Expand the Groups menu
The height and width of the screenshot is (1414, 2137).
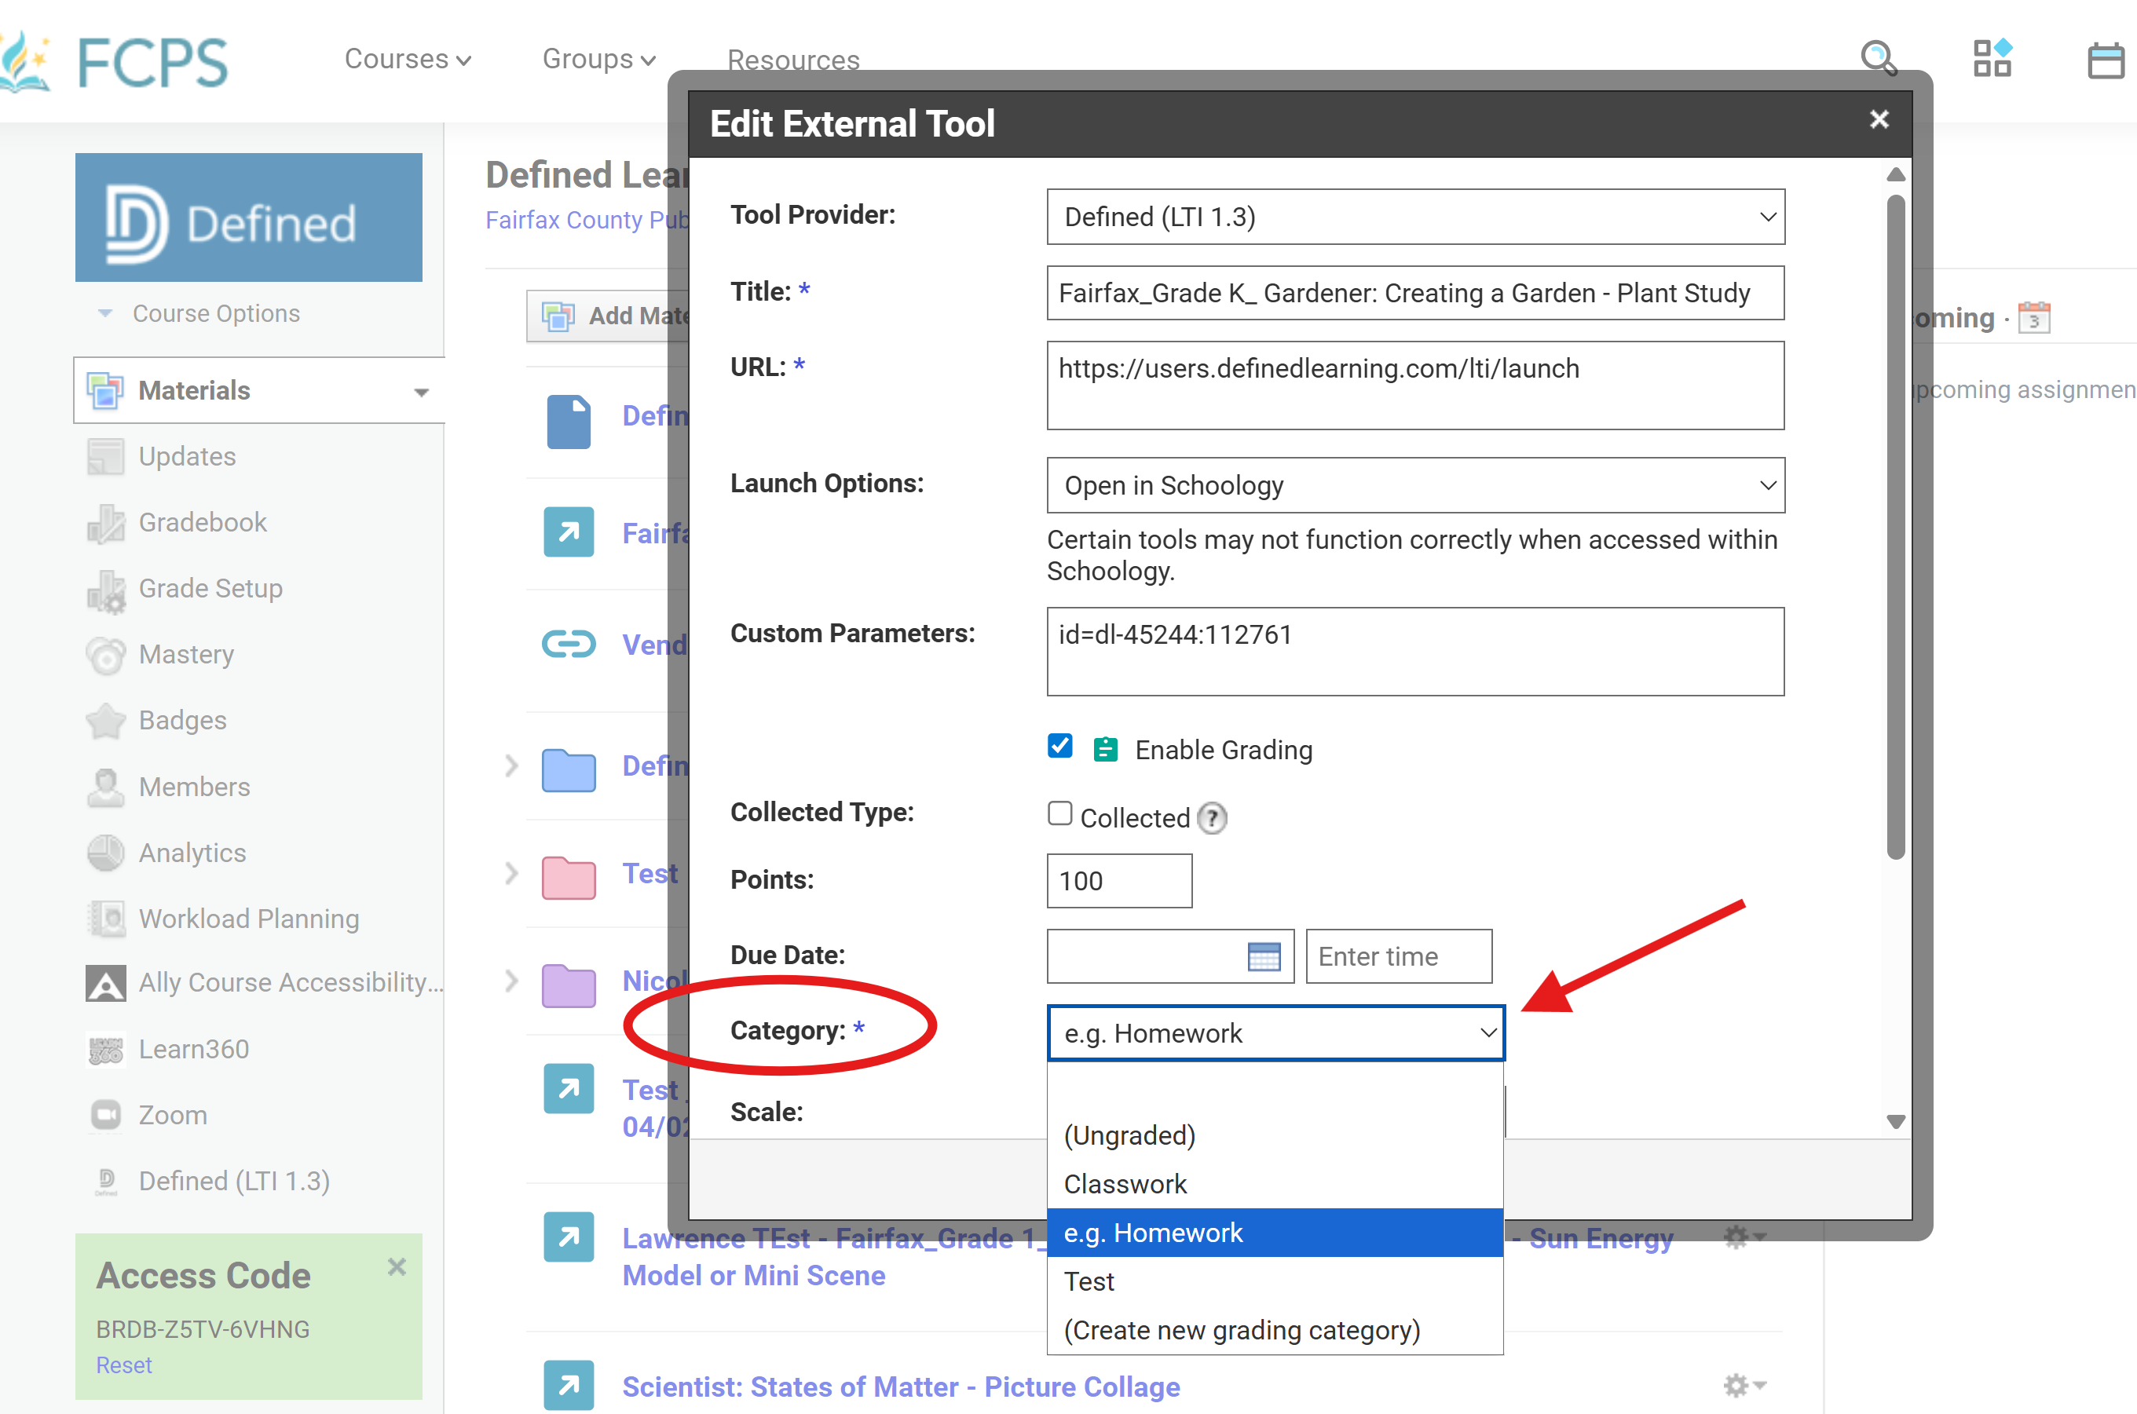pyautogui.click(x=598, y=60)
